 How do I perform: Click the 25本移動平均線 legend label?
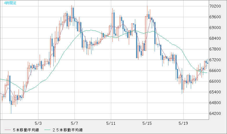coord(68,130)
